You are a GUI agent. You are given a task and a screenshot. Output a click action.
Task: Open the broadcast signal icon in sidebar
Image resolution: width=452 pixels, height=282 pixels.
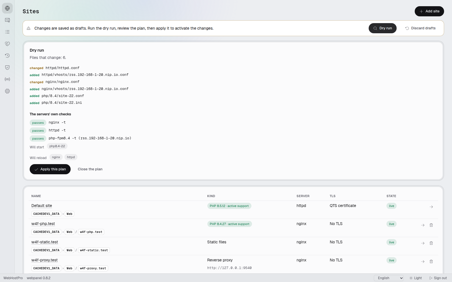pos(7,79)
